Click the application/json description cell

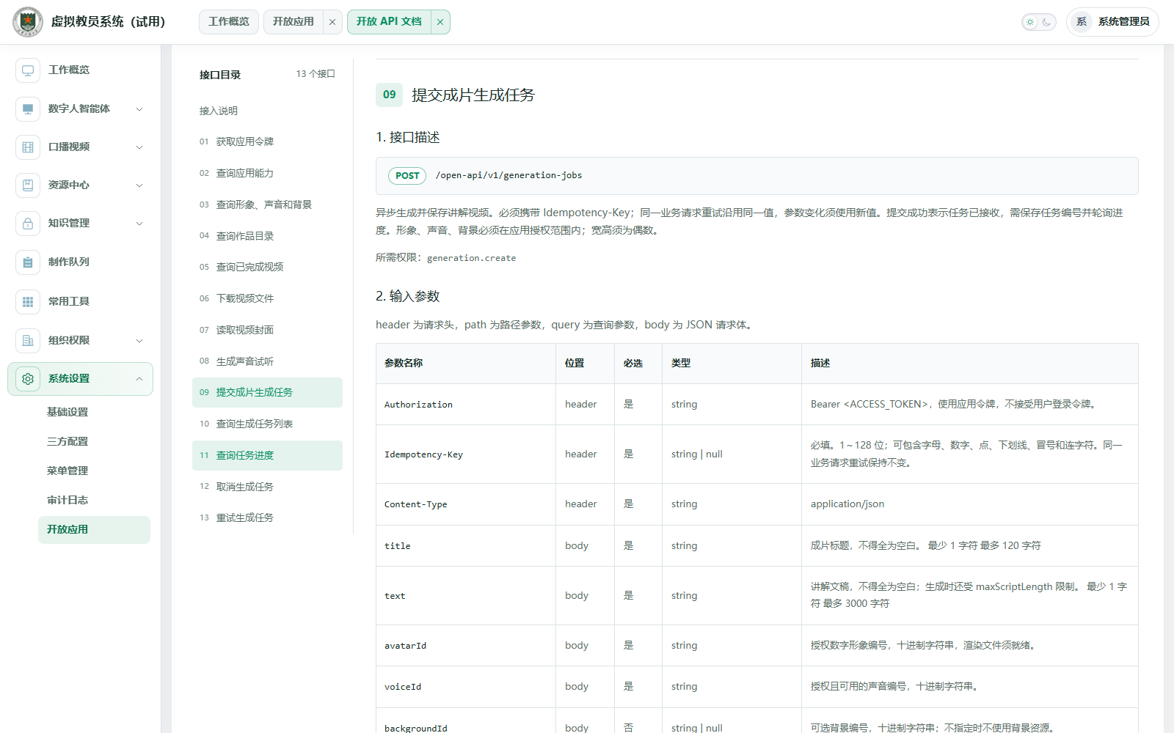click(x=969, y=504)
